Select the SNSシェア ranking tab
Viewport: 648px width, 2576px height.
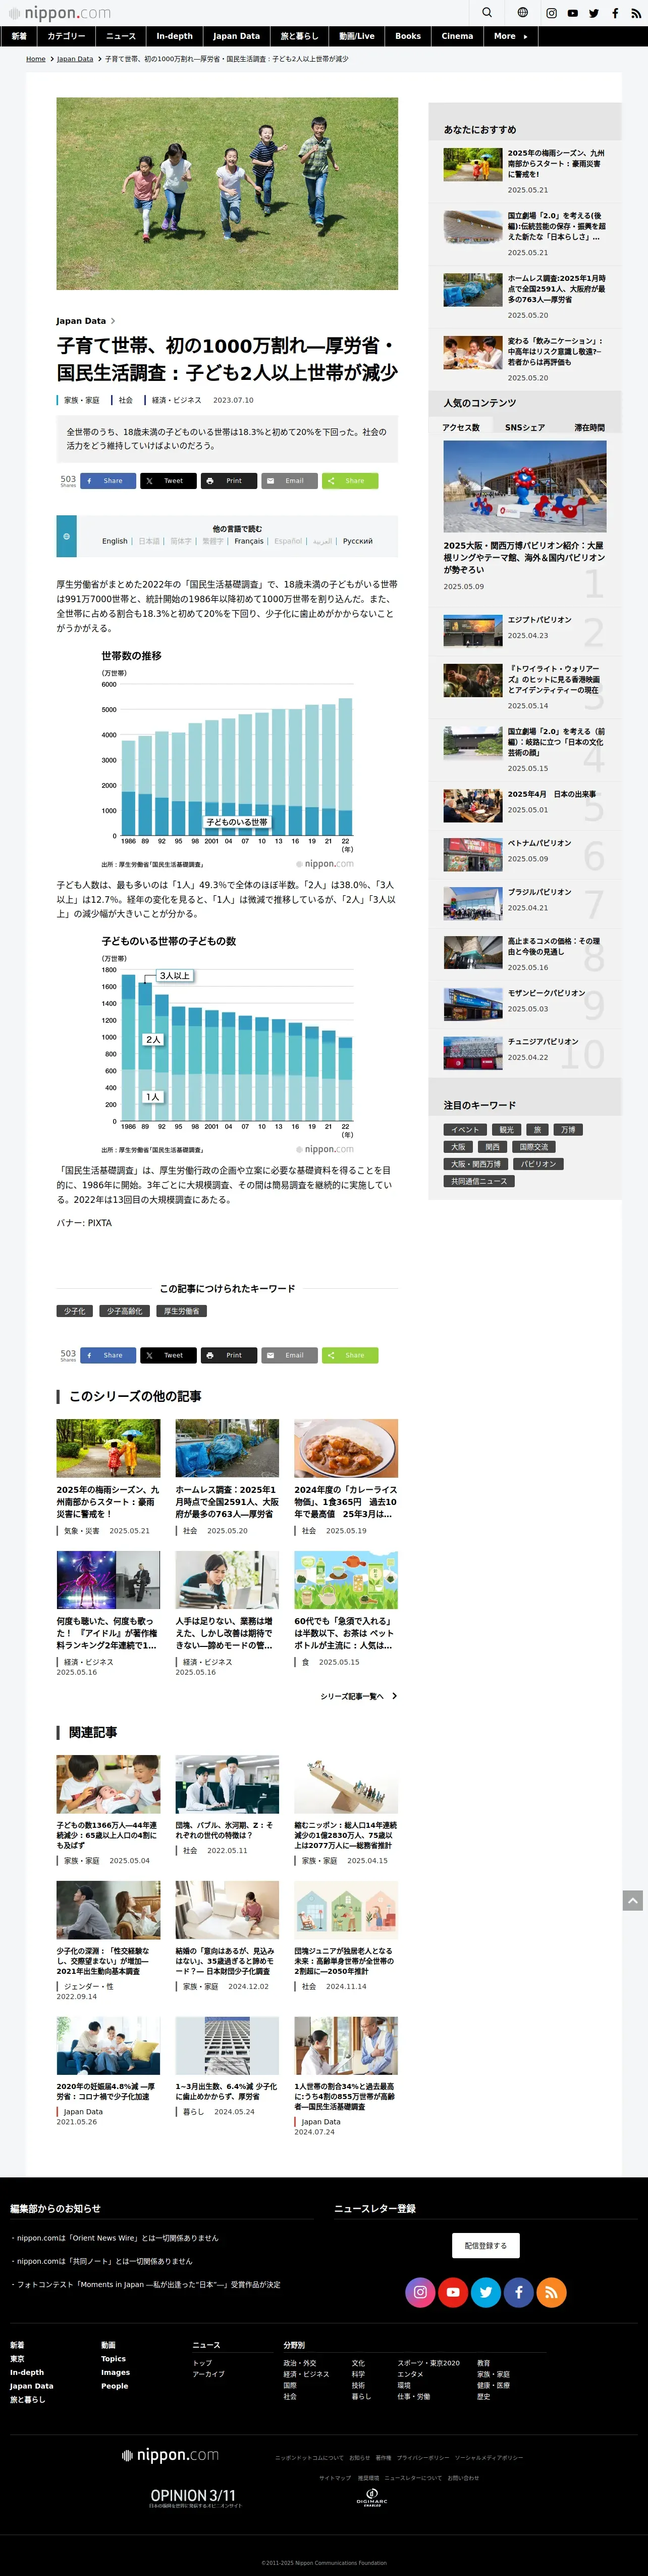(x=525, y=427)
